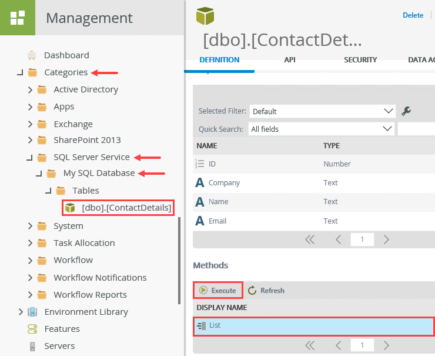Click the Management grid logo icon

(17, 18)
